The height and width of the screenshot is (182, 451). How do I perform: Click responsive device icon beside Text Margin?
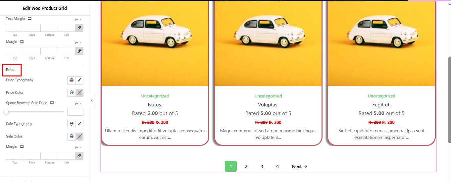pyautogui.click(x=29, y=19)
